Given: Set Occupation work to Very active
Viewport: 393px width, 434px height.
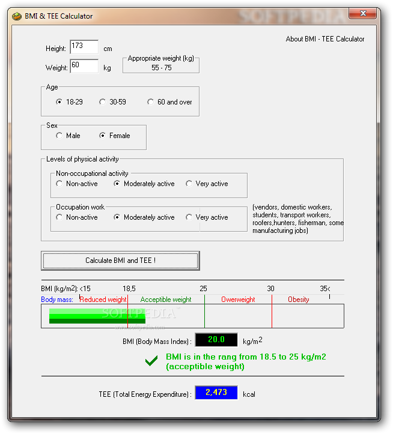Looking at the screenshot, I should pos(207,217).
